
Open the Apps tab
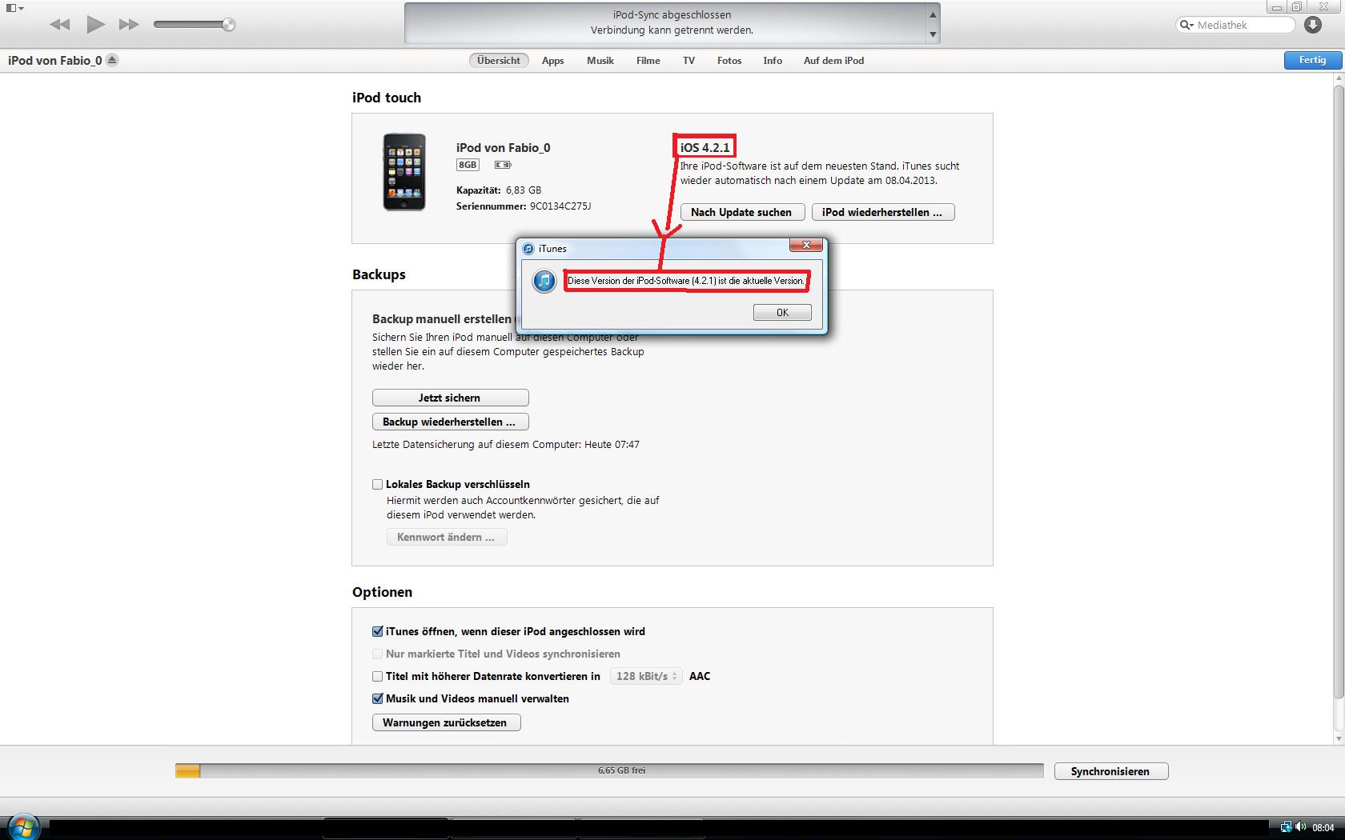(552, 61)
